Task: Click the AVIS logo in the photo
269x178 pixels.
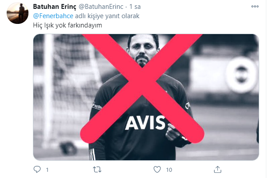Action: [145, 123]
